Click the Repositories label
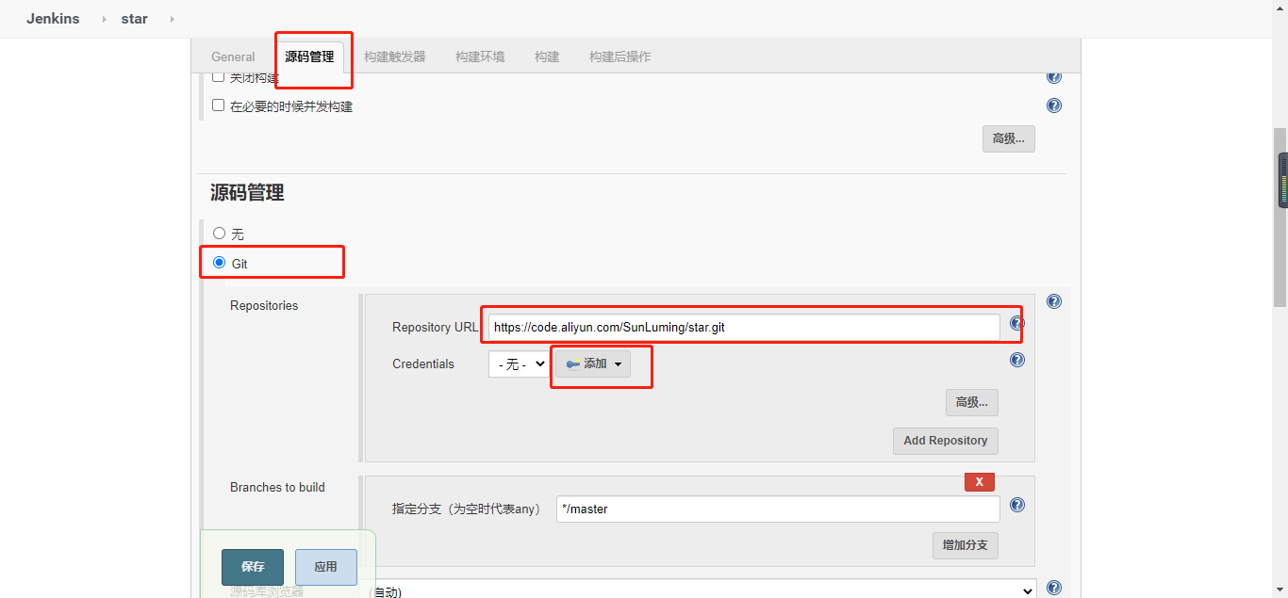1288x598 pixels. (264, 305)
